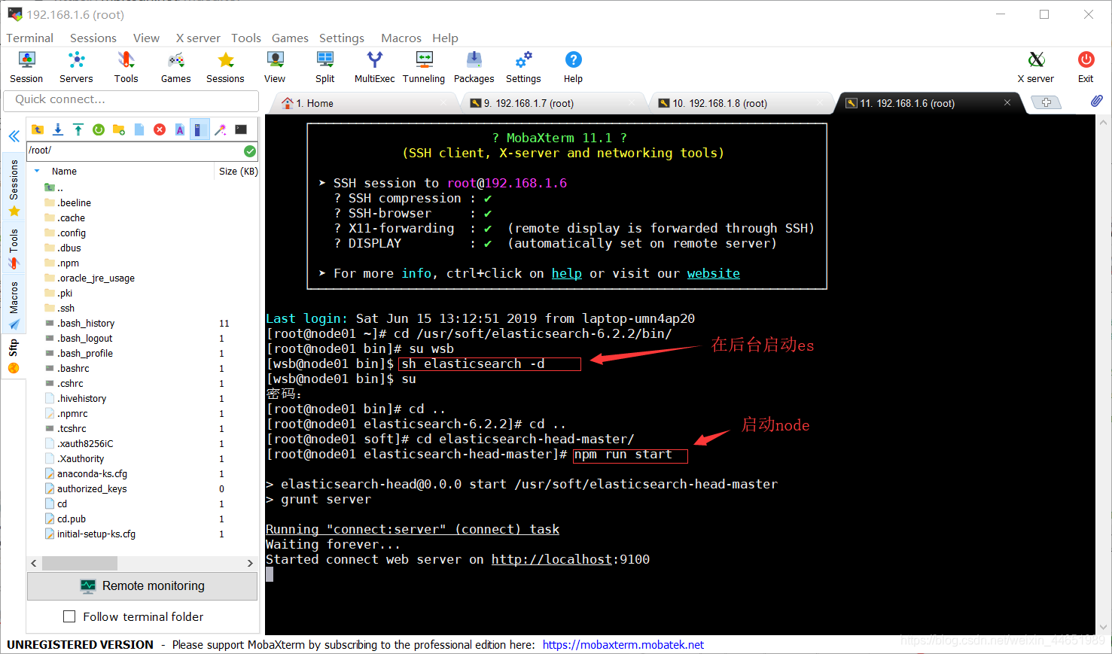Download selected files via SFTP icon

point(57,129)
